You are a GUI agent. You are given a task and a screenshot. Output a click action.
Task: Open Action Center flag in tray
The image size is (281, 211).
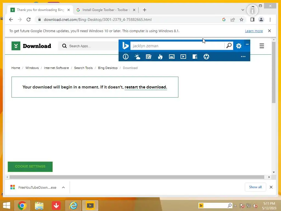point(242,206)
